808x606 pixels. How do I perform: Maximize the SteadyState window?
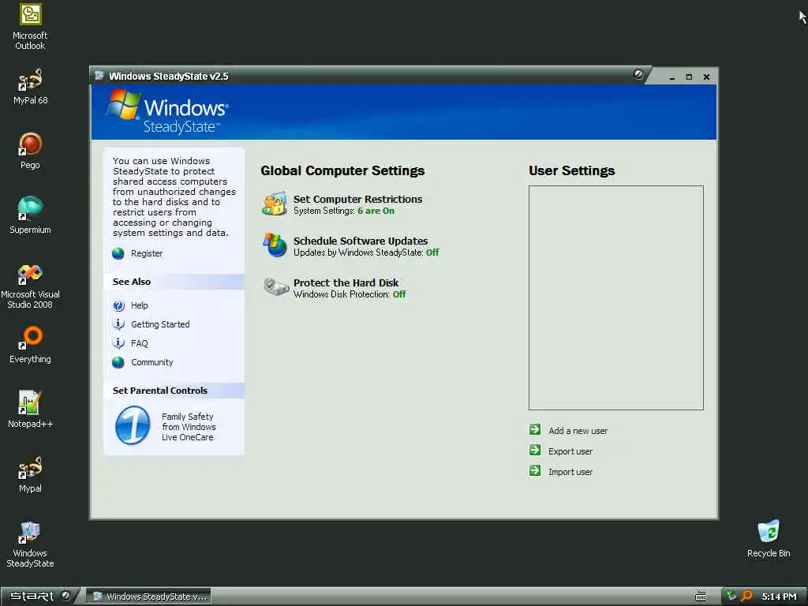pos(689,77)
